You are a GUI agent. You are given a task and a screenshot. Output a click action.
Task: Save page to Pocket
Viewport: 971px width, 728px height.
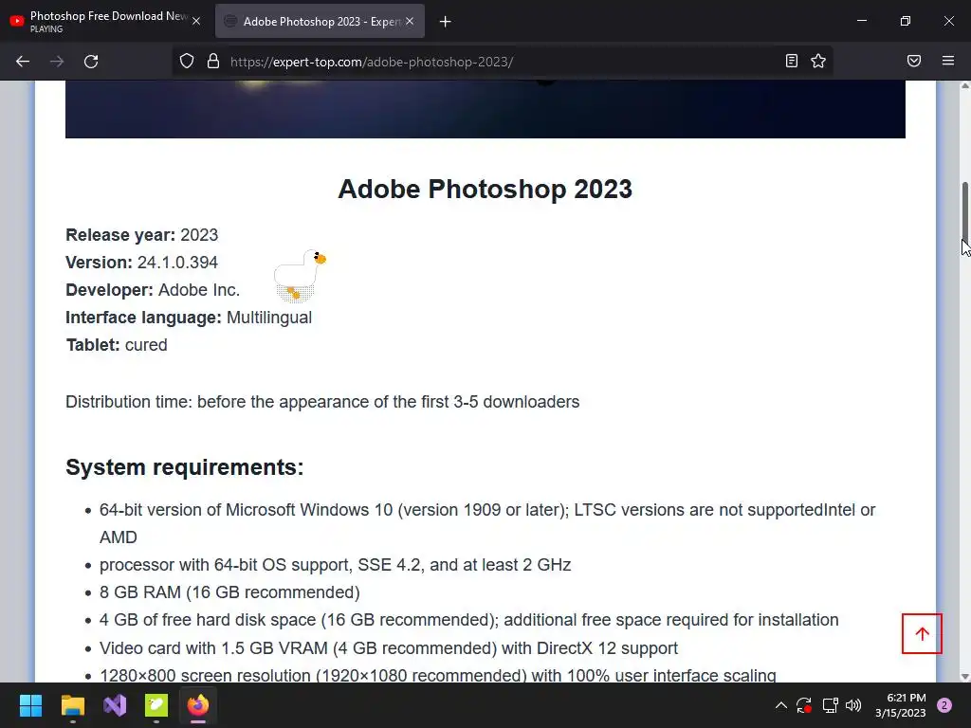point(914,61)
